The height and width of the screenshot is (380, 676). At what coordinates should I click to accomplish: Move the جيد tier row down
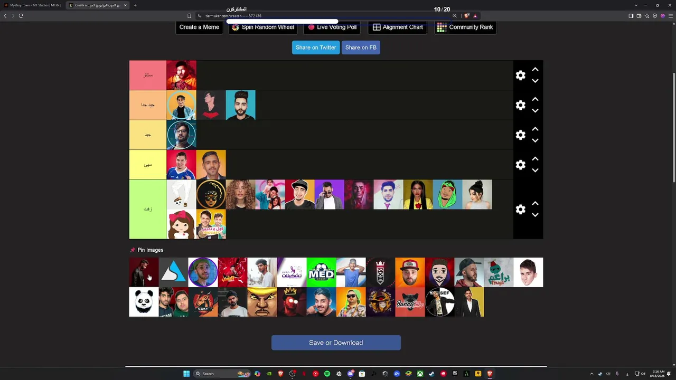click(535, 140)
